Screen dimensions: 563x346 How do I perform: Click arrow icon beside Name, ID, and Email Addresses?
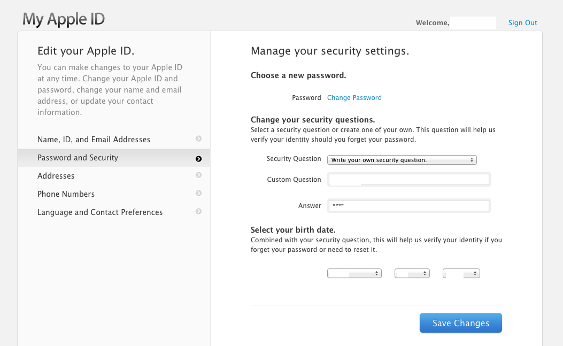(198, 139)
